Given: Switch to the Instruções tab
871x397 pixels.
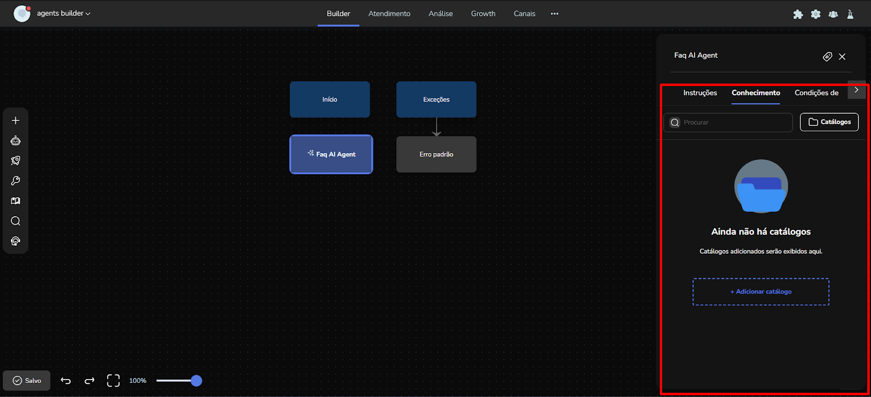Looking at the screenshot, I should pos(700,93).
